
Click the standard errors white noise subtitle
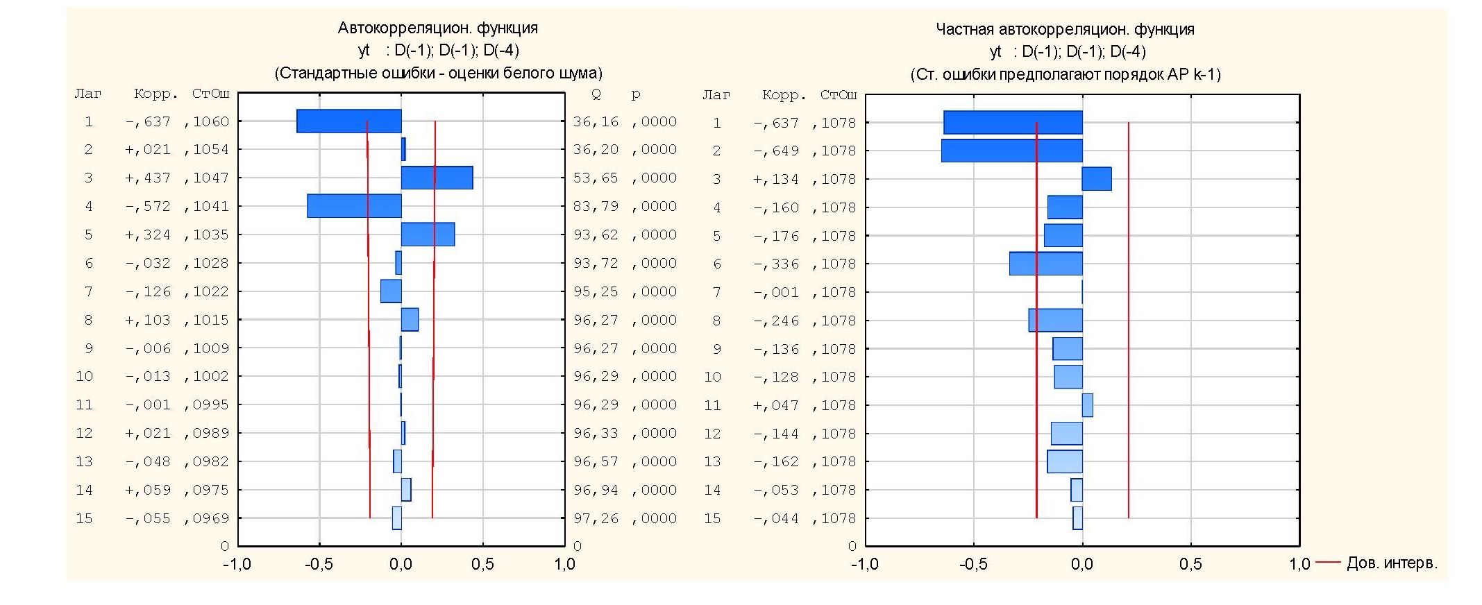coord(438,73)
